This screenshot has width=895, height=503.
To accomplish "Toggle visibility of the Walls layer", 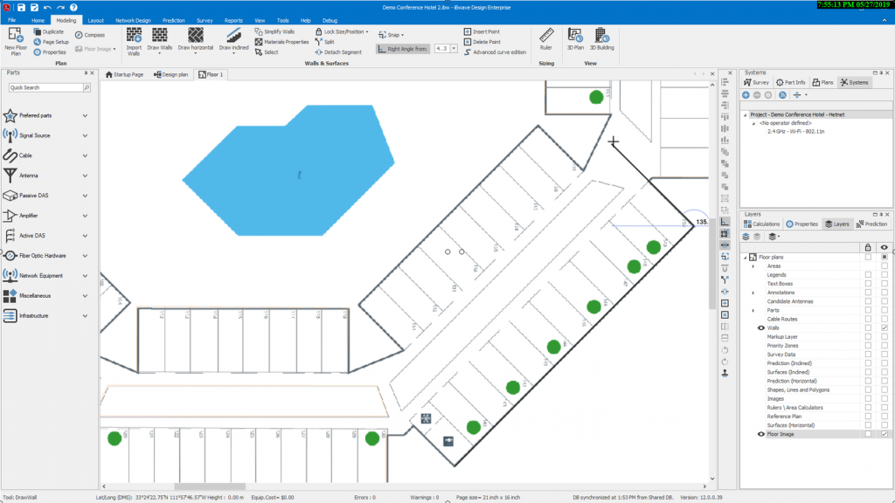I will pyautogui.click(x=760, y=327).
